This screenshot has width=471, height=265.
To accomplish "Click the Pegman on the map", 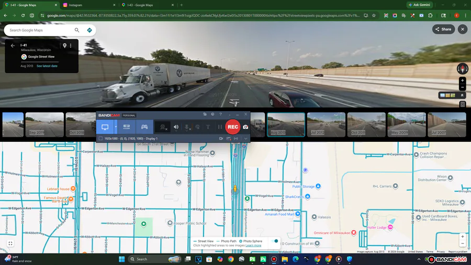I will point(235,189).
